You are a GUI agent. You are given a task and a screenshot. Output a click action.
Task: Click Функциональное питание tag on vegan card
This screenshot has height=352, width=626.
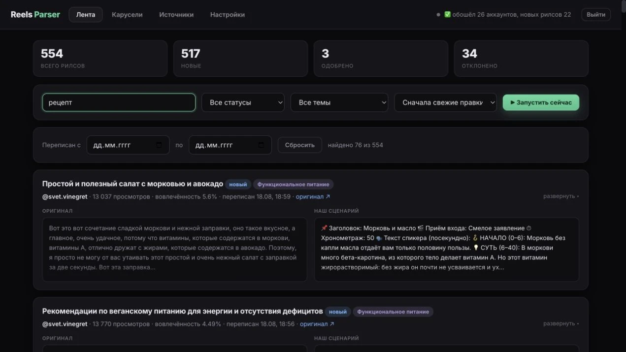click(393, 312)
